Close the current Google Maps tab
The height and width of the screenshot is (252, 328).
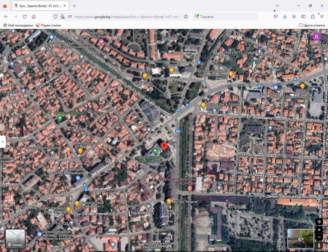tap(65, 6)
